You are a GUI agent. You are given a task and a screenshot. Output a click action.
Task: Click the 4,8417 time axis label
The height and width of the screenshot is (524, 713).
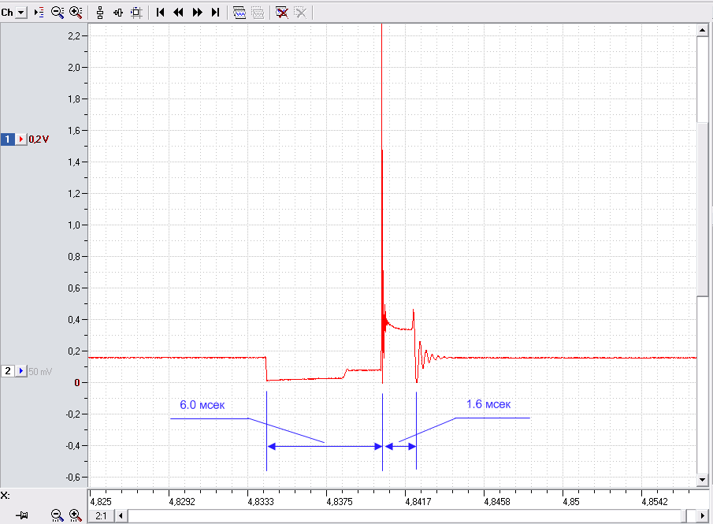418,502
